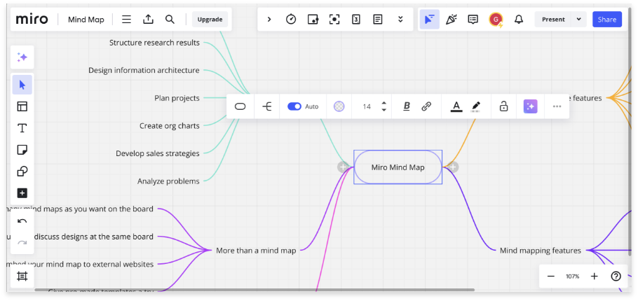This screenshot has height=301, width=638.
Task: Click the purple AI sparkle button in context toolbar
Action: (x=530, y=106)
